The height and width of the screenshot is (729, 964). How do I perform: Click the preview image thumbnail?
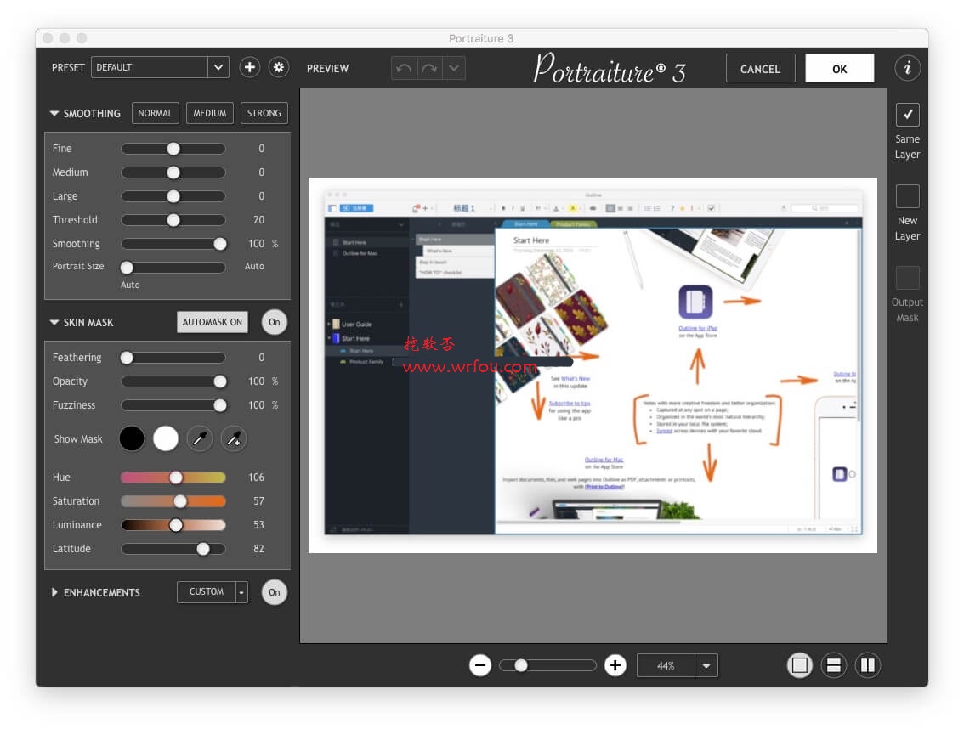[593, 365]
